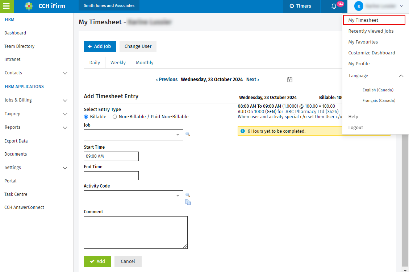
Task: Click the Comment text area
Action: pos(135,232)
